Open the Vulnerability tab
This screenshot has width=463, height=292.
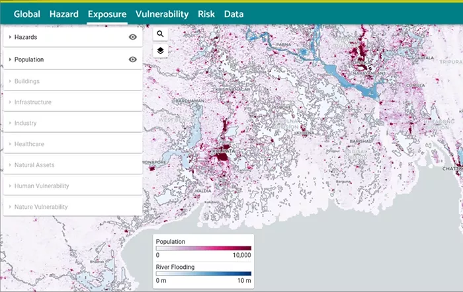tap(162, 14)
